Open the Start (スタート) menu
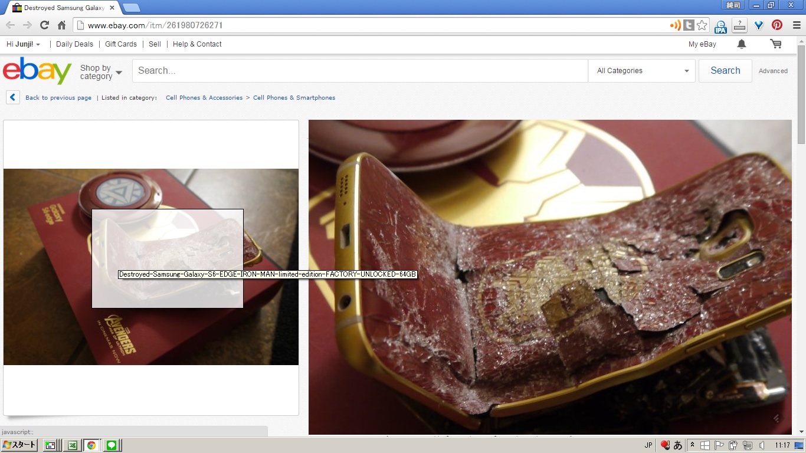 pos(19,445)
